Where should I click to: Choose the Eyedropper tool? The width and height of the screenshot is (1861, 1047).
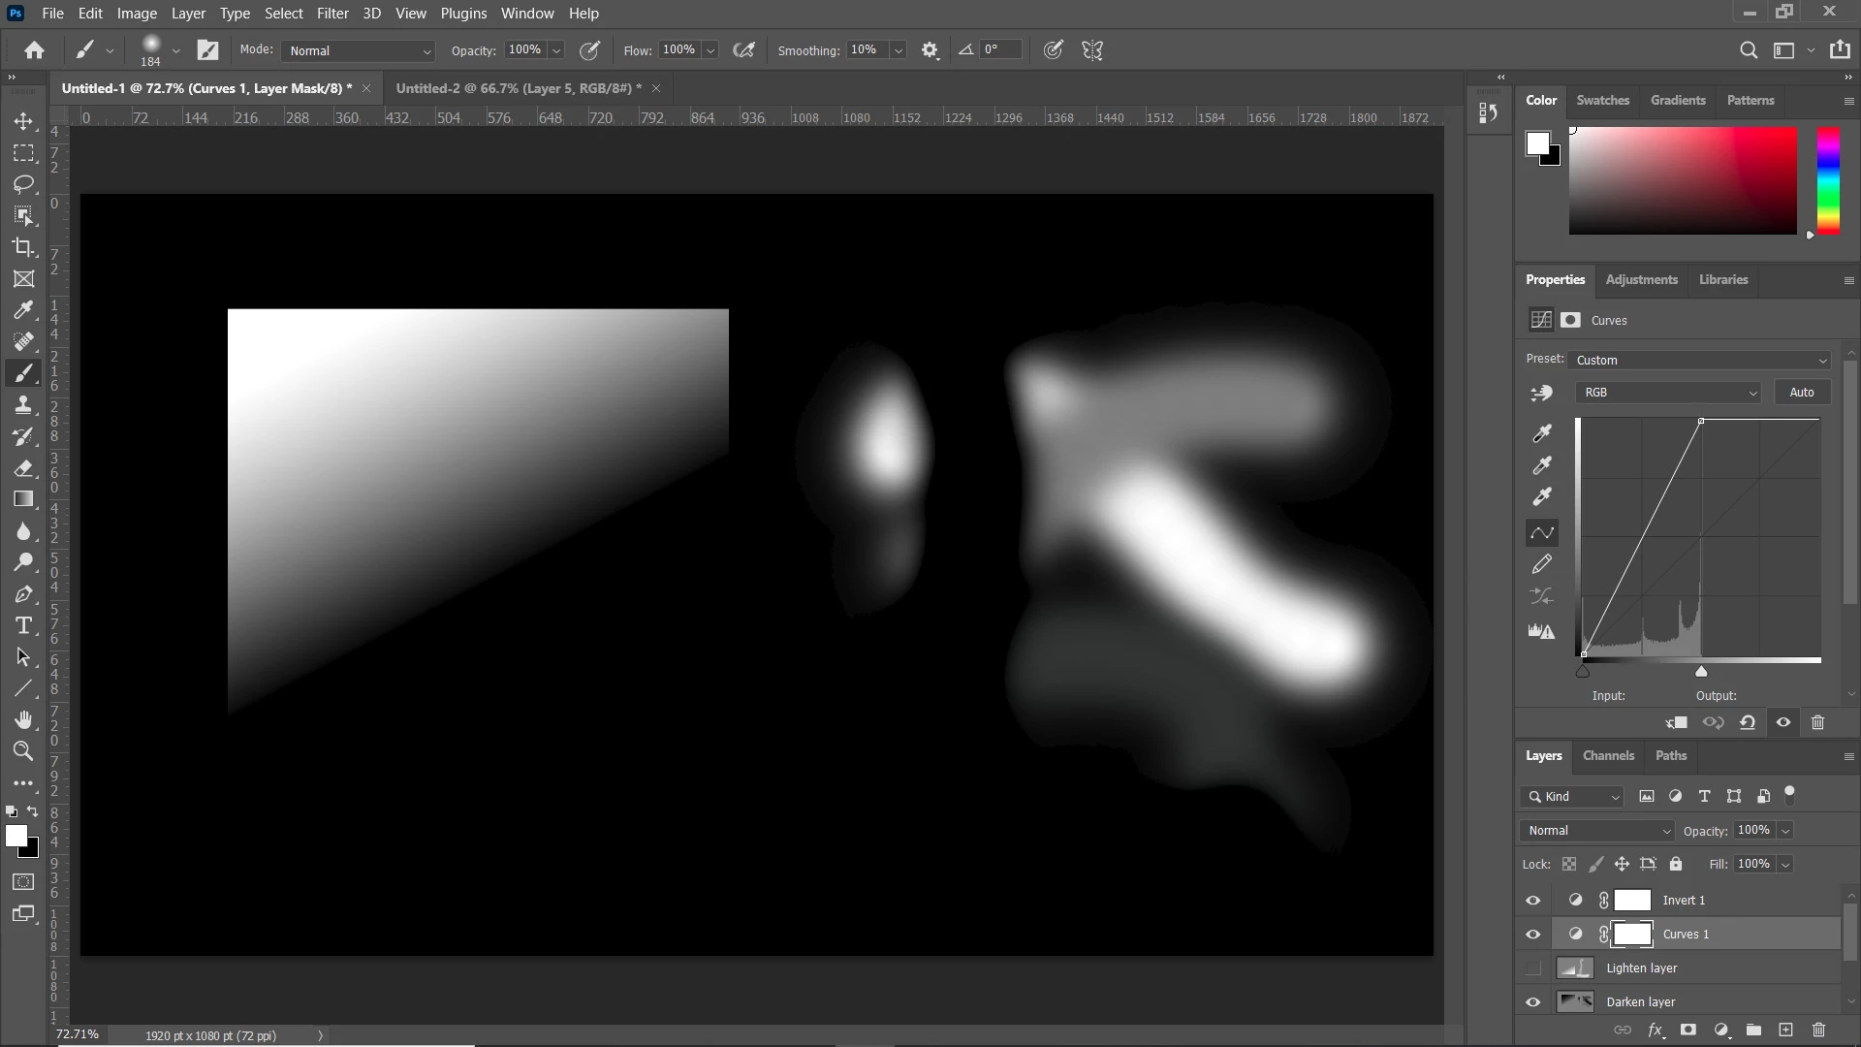(x=24, y=310)
